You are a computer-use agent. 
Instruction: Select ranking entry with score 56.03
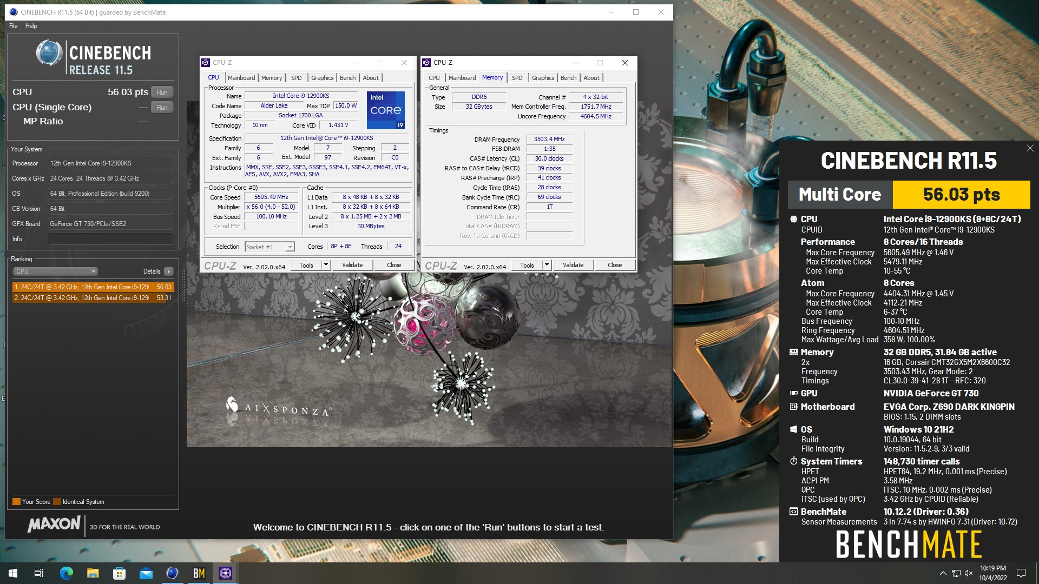coord(93,287)
